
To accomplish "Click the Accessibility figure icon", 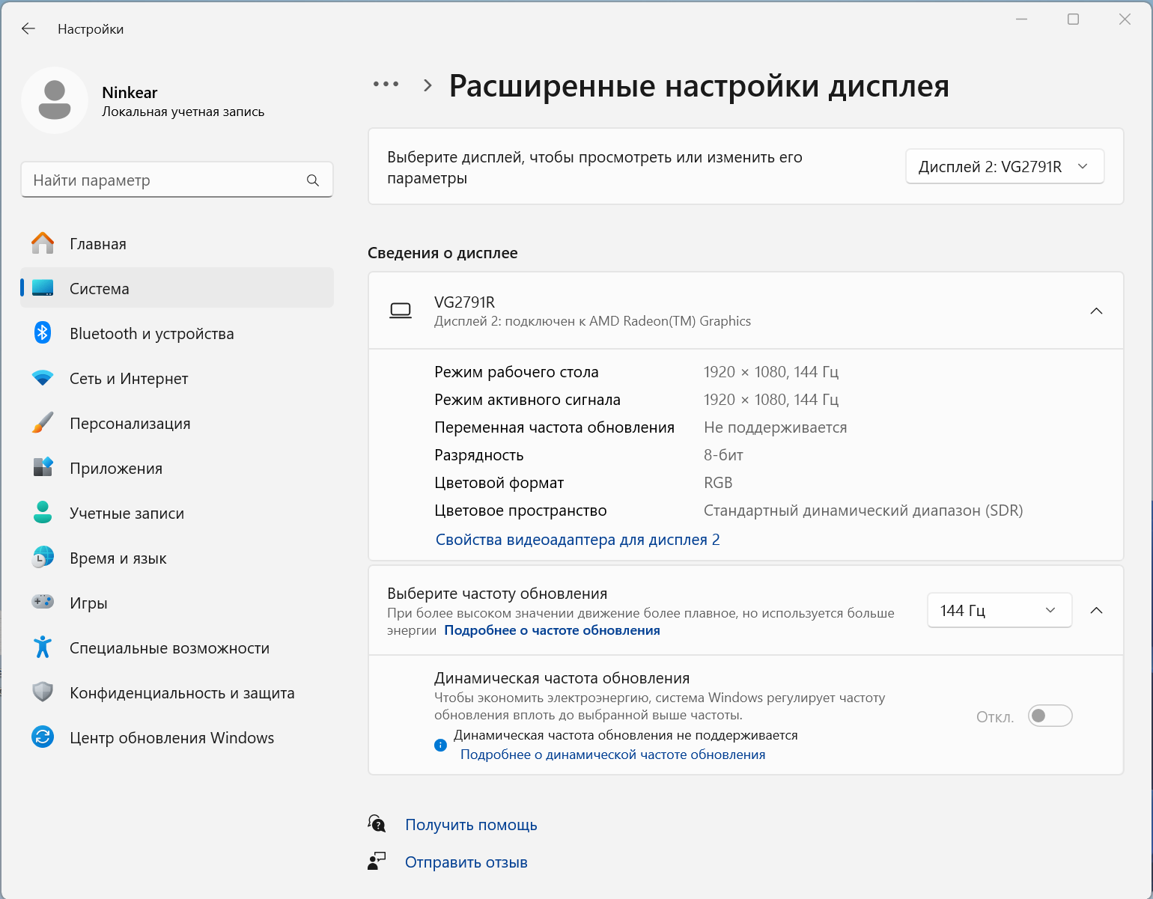I will coord(43,647).
